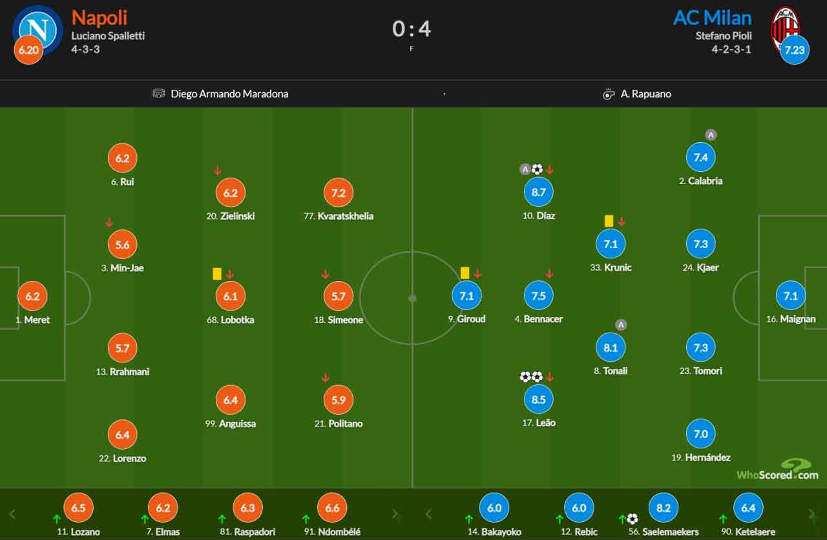Screen dimensions: 827x540
Task: Click the assist badge above Calabria
Action: 711,135
